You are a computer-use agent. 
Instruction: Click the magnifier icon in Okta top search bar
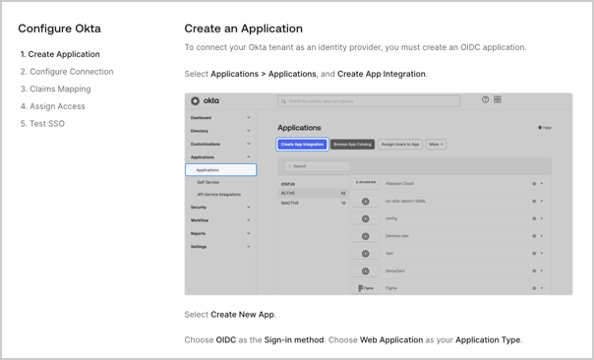click(283, 101)
